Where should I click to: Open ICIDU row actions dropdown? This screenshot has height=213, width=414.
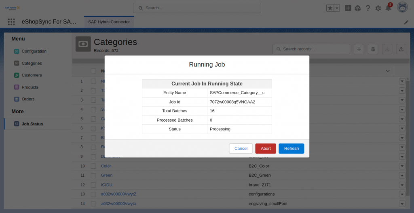click(402, 185)
